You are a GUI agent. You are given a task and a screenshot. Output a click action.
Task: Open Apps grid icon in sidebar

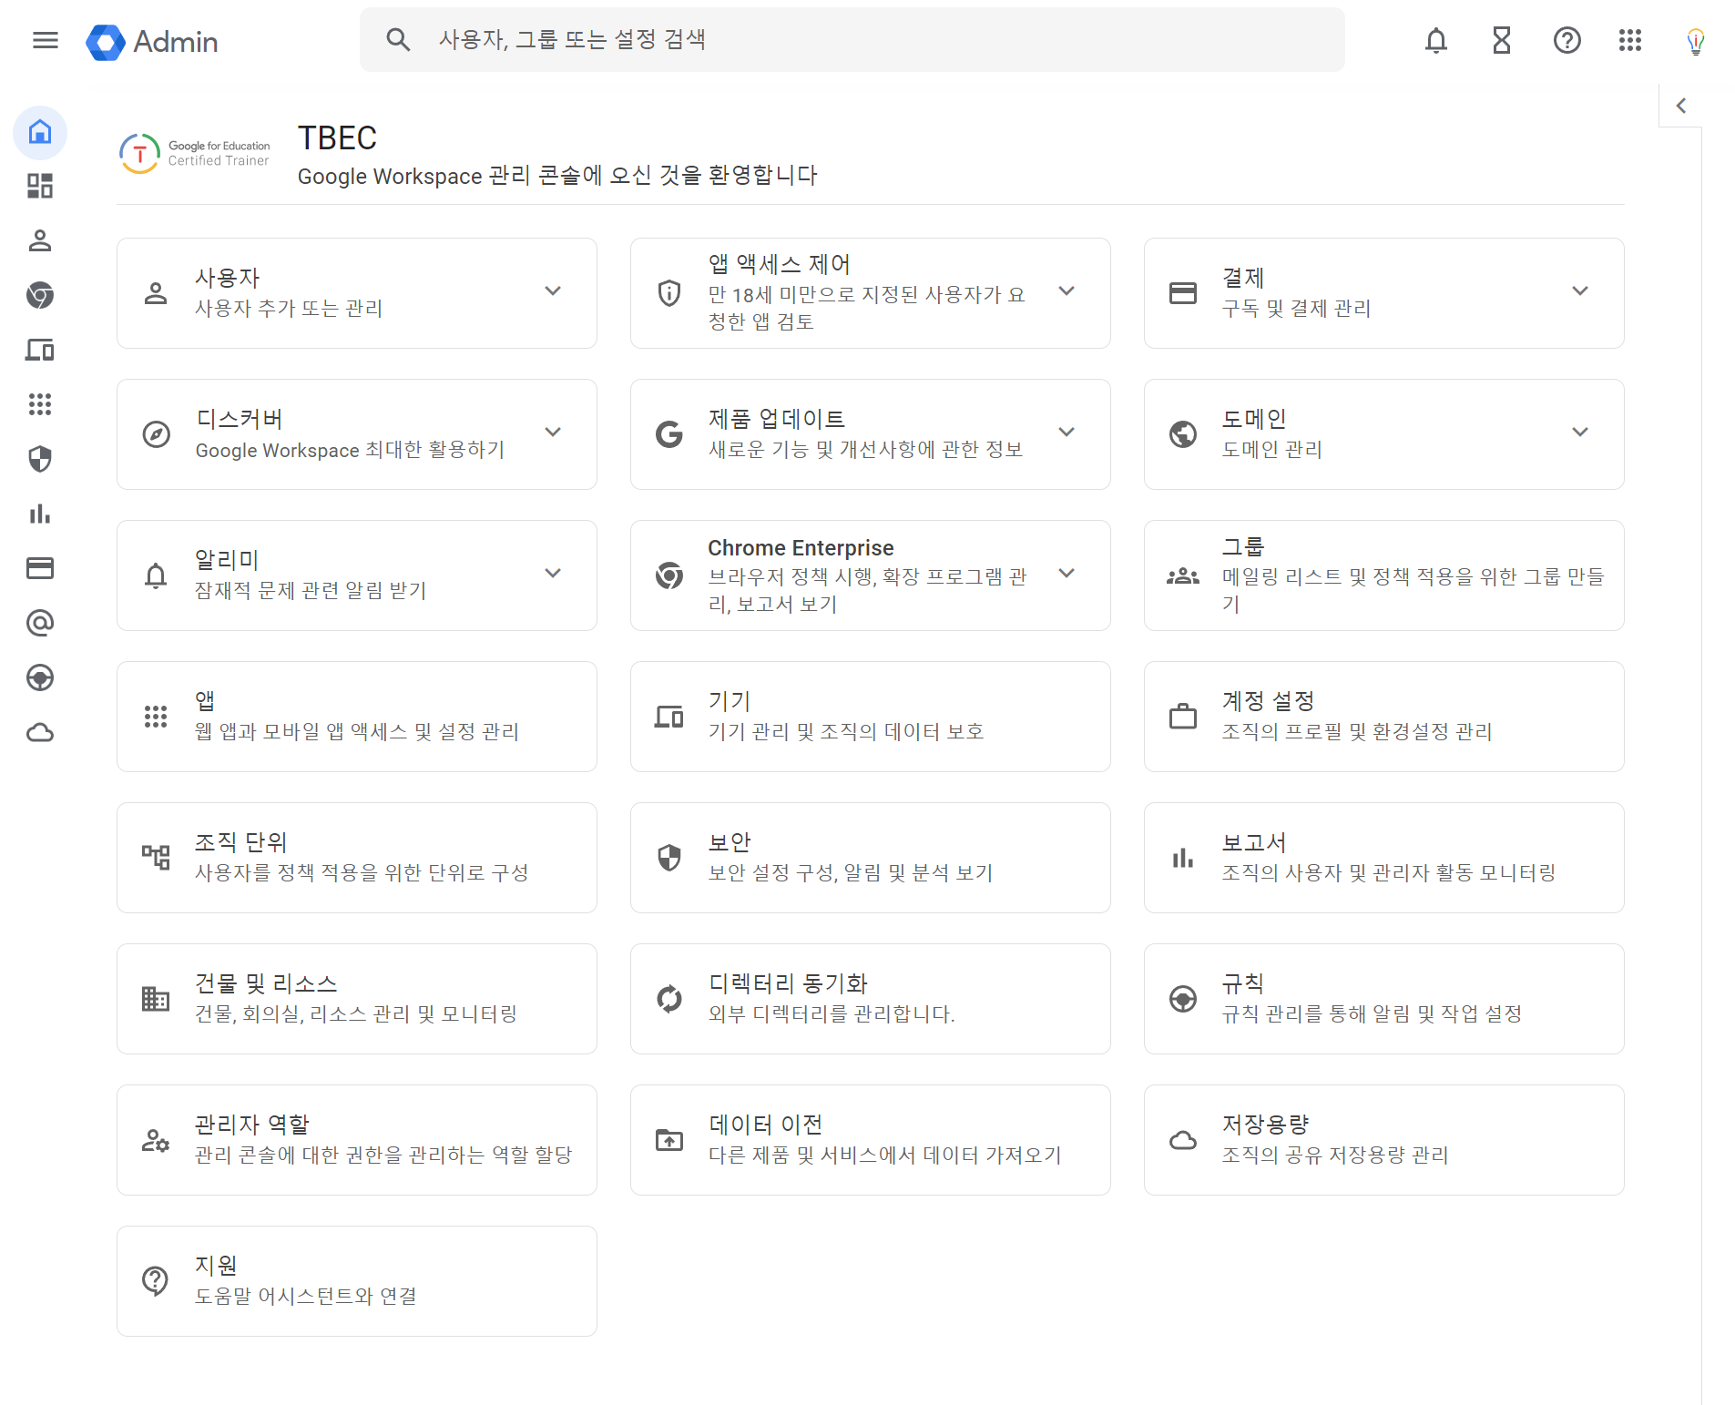coord(40,404)
